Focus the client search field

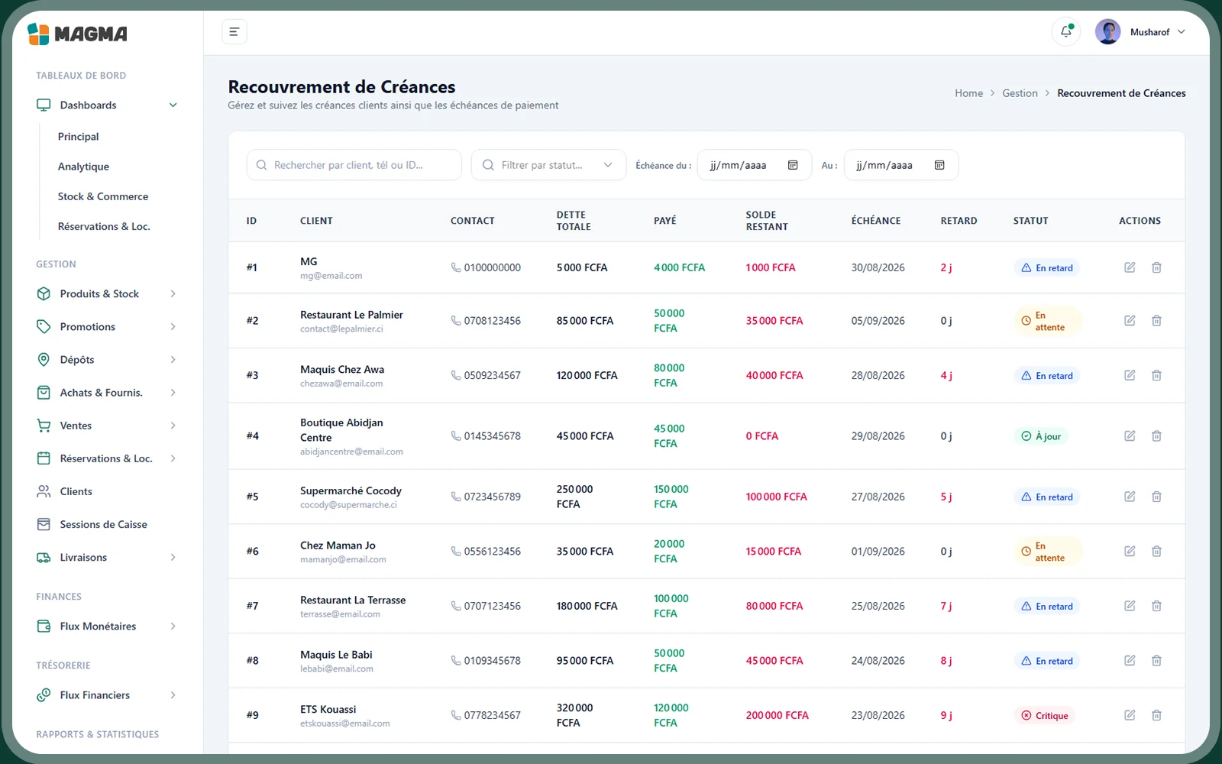(x=354, y=165)
